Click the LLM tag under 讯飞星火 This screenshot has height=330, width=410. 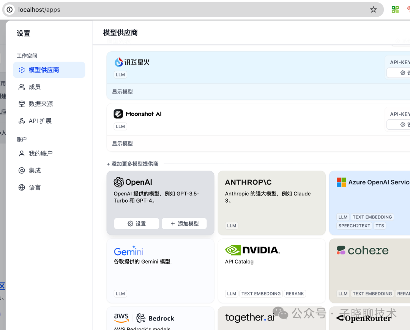point(120,75)
